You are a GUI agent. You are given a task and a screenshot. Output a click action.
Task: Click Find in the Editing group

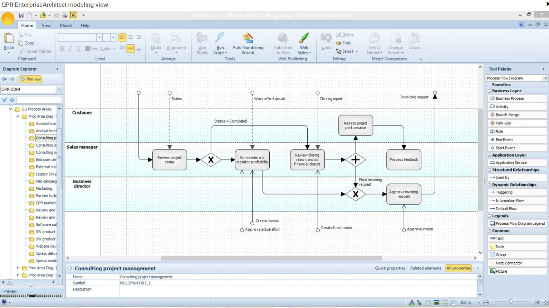(343, 43)
